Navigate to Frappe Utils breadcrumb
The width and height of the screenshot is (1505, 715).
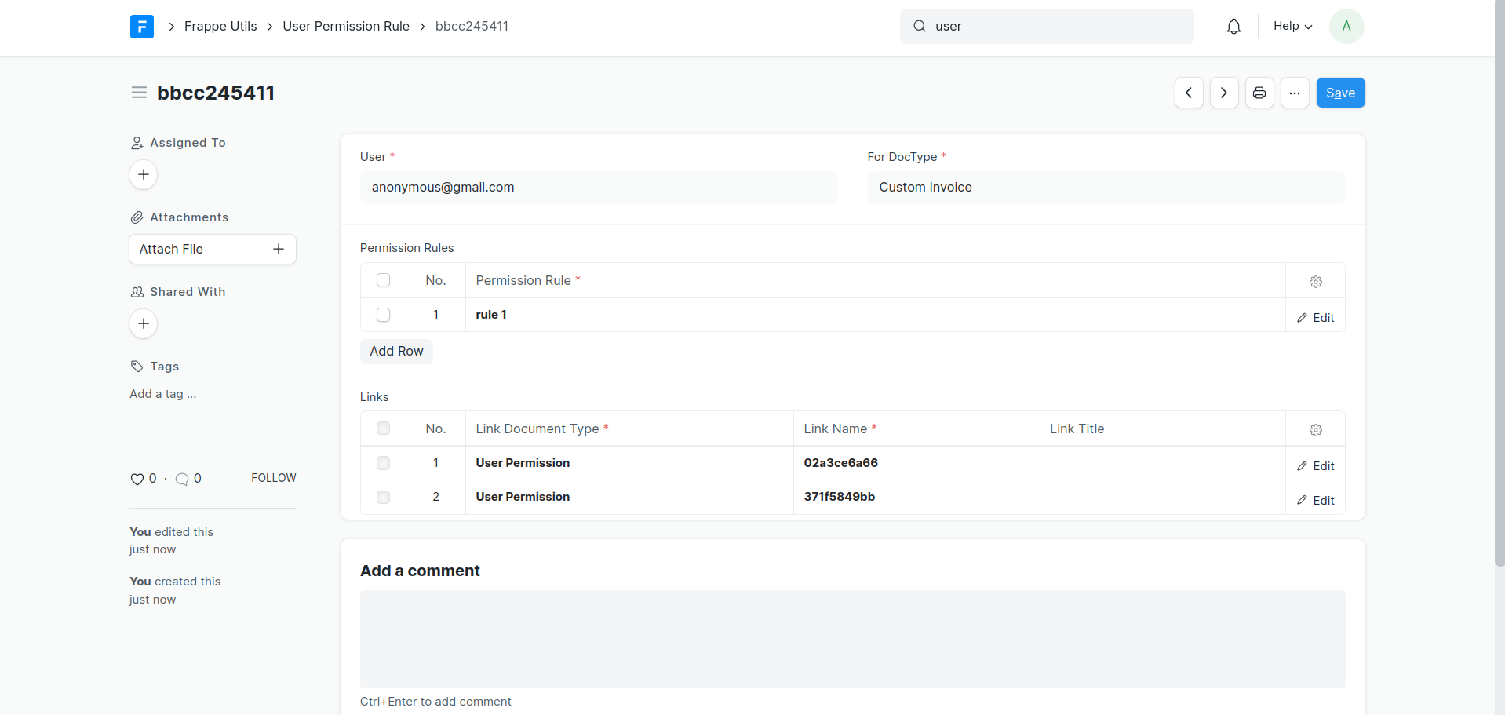(220, 27)
